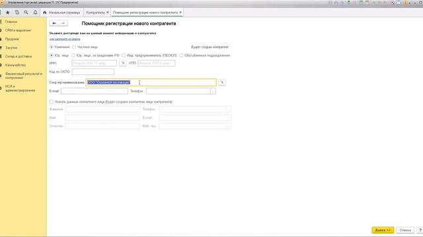Open the Телефон field selection button
The width and height of the screenshot is (423, 237).
pos(213,91)
